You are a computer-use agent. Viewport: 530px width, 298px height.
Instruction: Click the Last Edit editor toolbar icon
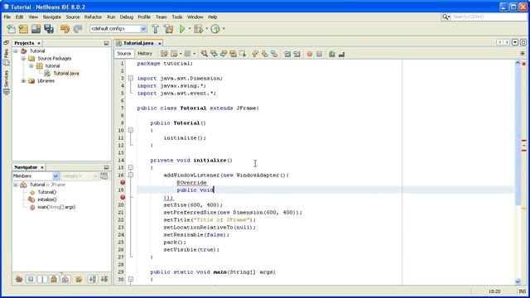click(164, 54)
